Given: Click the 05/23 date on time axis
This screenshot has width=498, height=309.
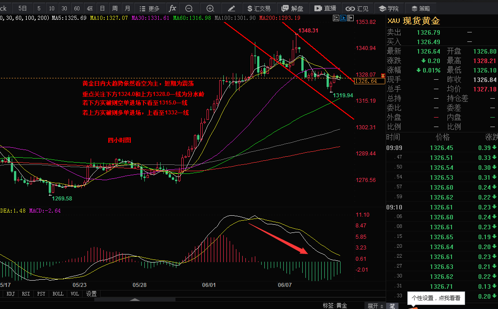Looking at the screenshot, I should point(79,285).
